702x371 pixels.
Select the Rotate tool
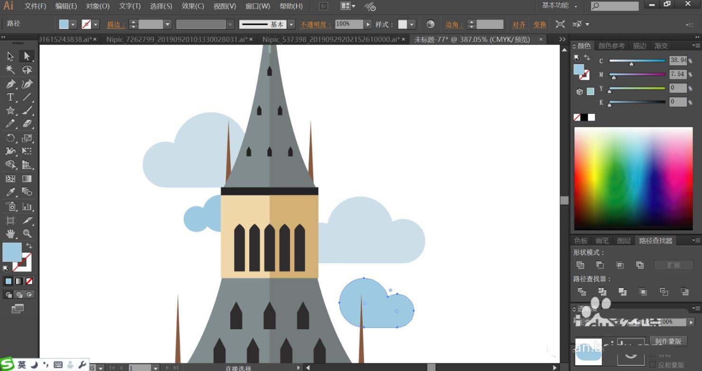10,138
